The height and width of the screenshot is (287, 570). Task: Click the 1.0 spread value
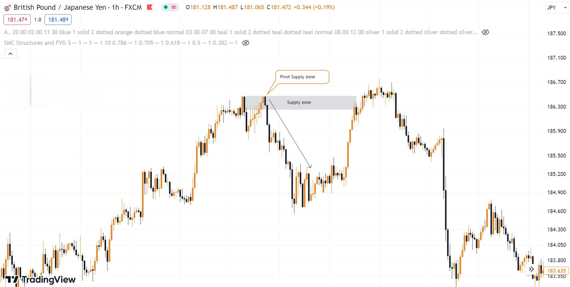coord(37,20)
